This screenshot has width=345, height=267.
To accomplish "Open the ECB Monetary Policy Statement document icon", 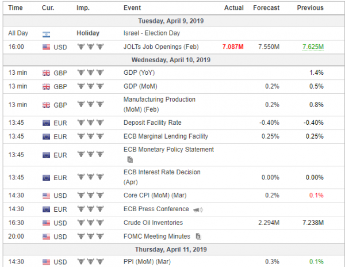I will [130, 159].
